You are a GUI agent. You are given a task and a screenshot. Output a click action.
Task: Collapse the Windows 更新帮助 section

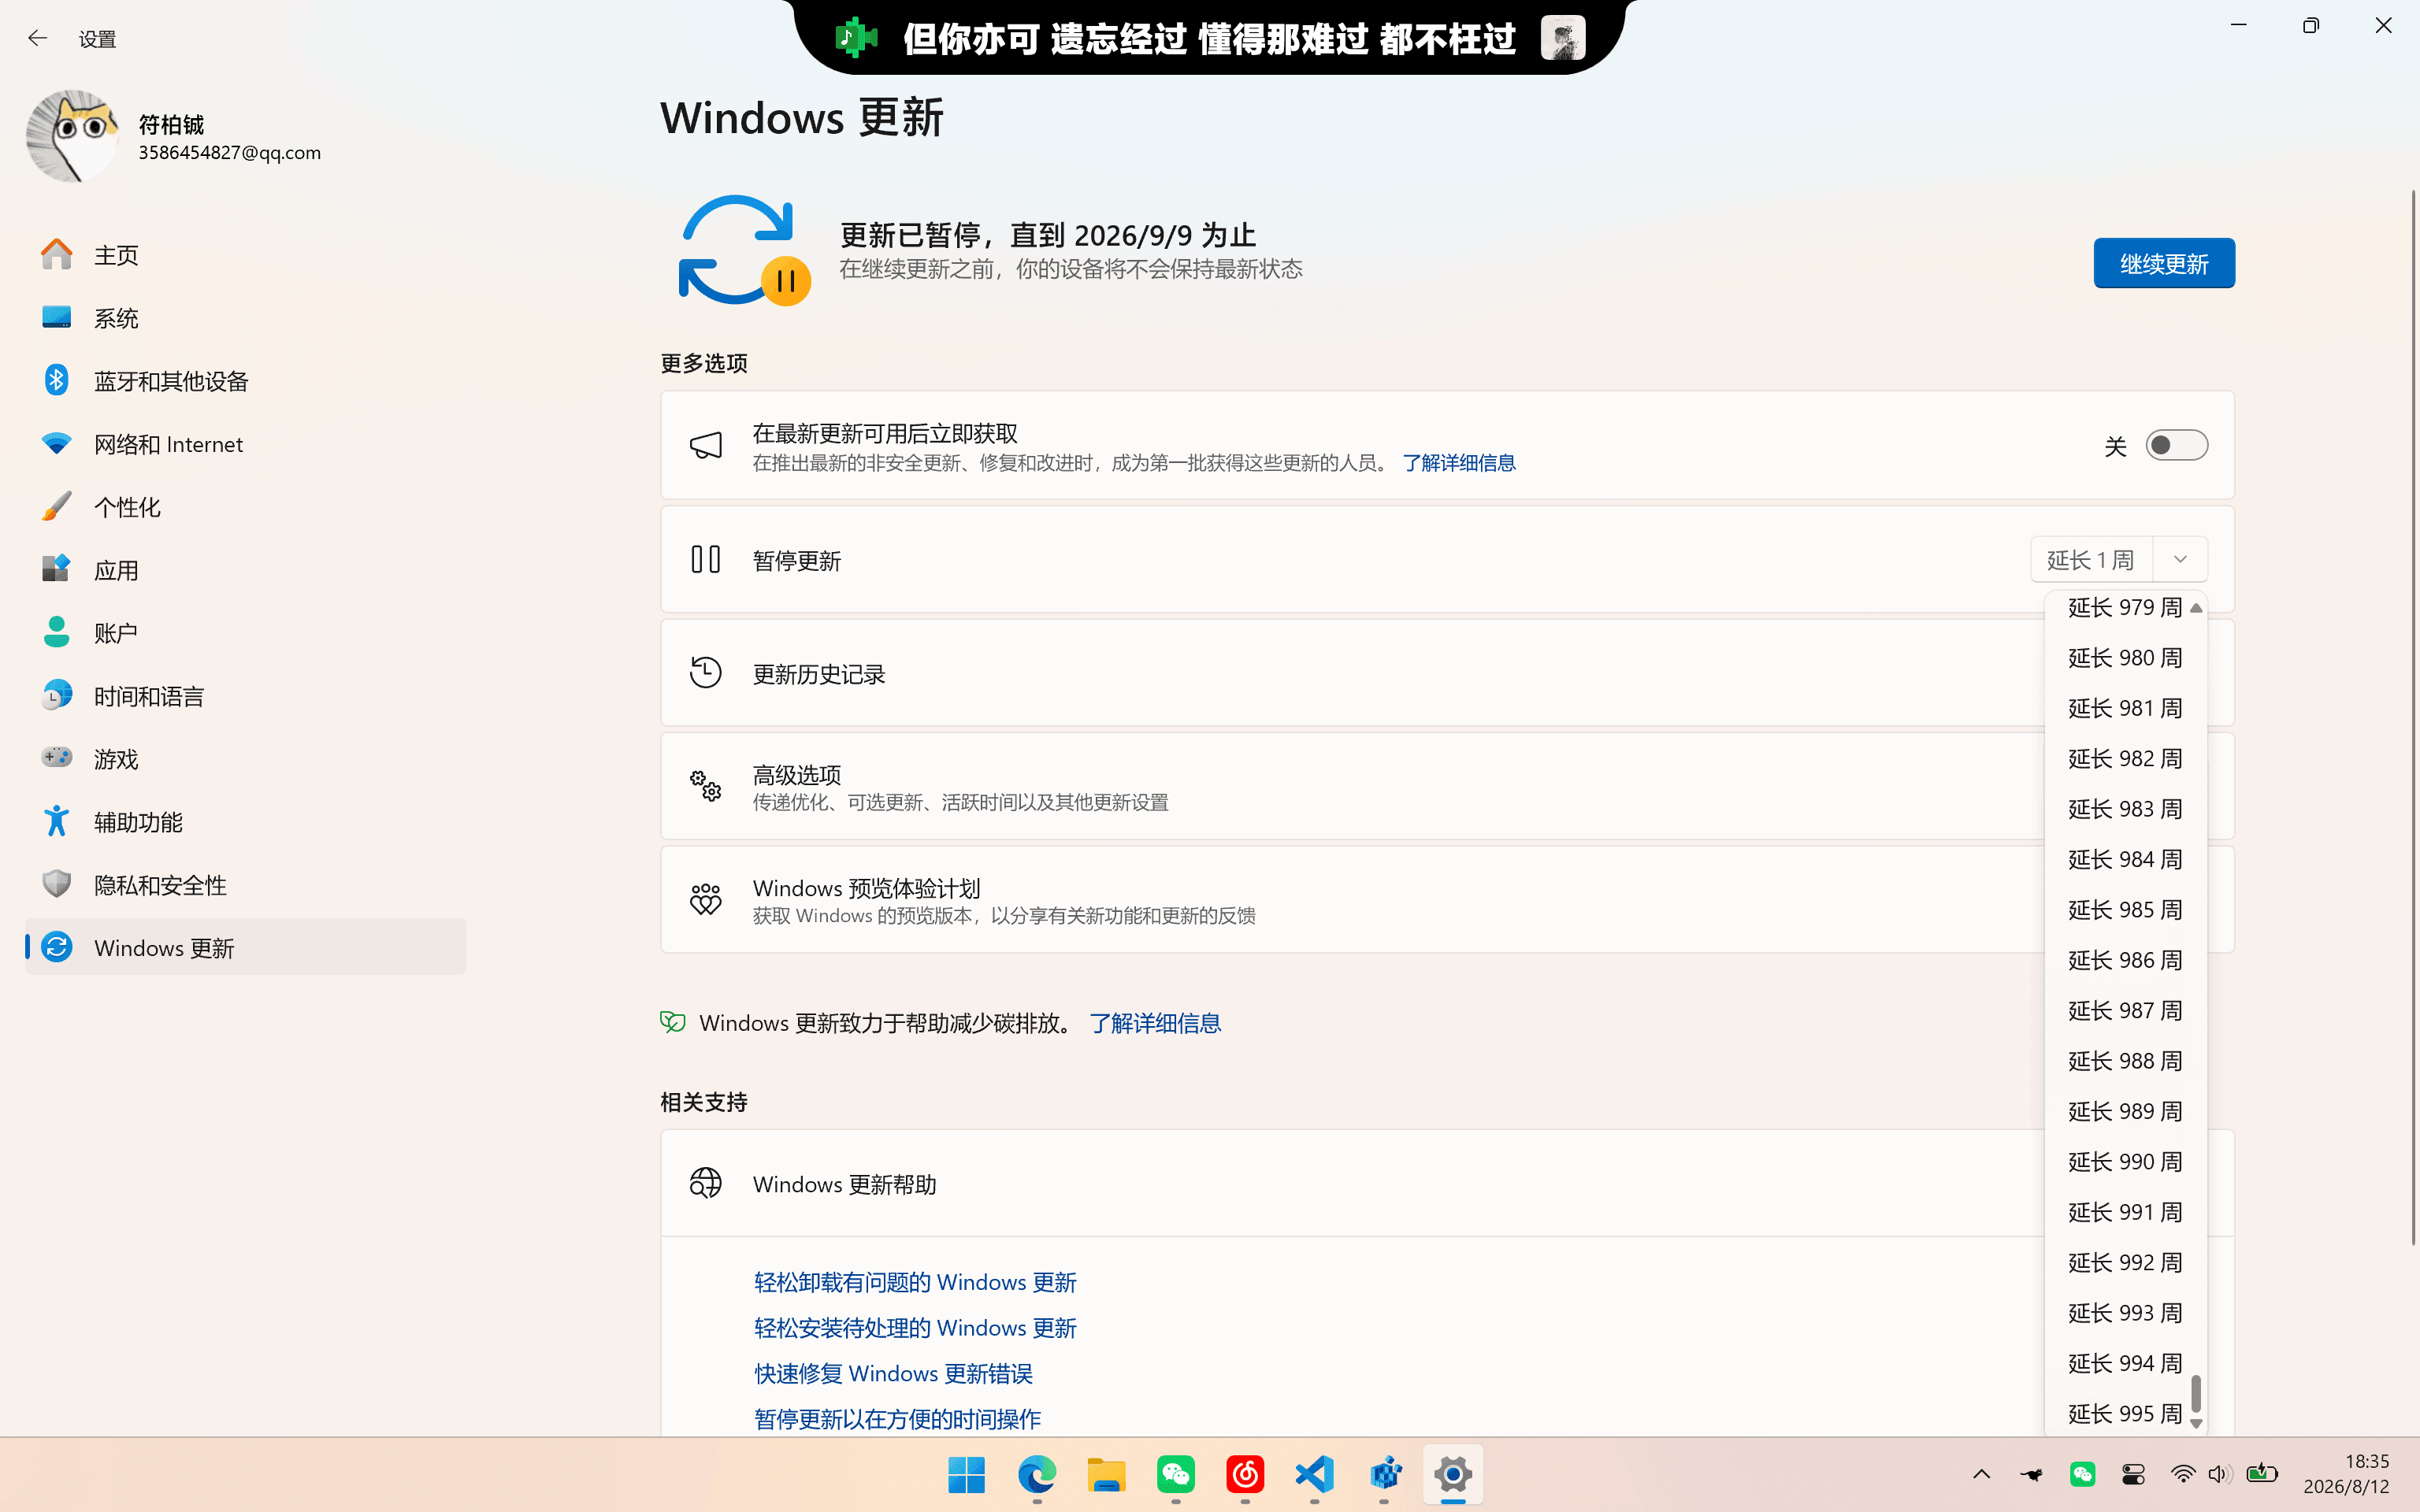[1447, 1184]
